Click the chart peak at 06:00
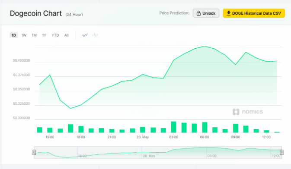The height and width of the screenshot is (169, 291). coord(205,46)
